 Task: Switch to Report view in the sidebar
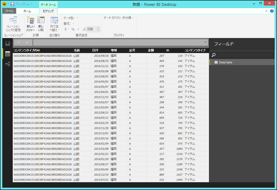(8, 43)
